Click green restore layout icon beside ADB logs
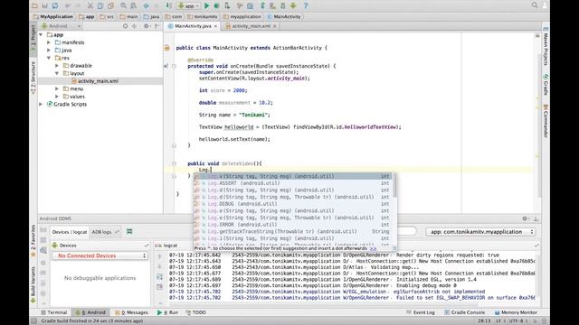This screenshot has width=579, height=325. pyautogui.click(x=129, y=231)
